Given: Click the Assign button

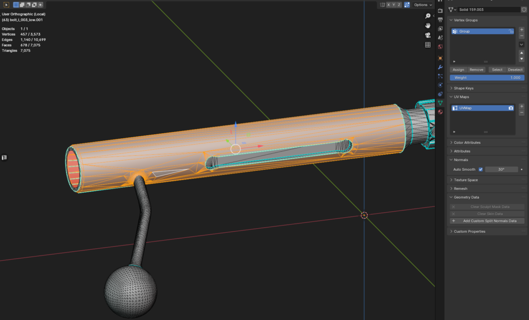Looking at the screenshot, I should (x=458, y=70).
